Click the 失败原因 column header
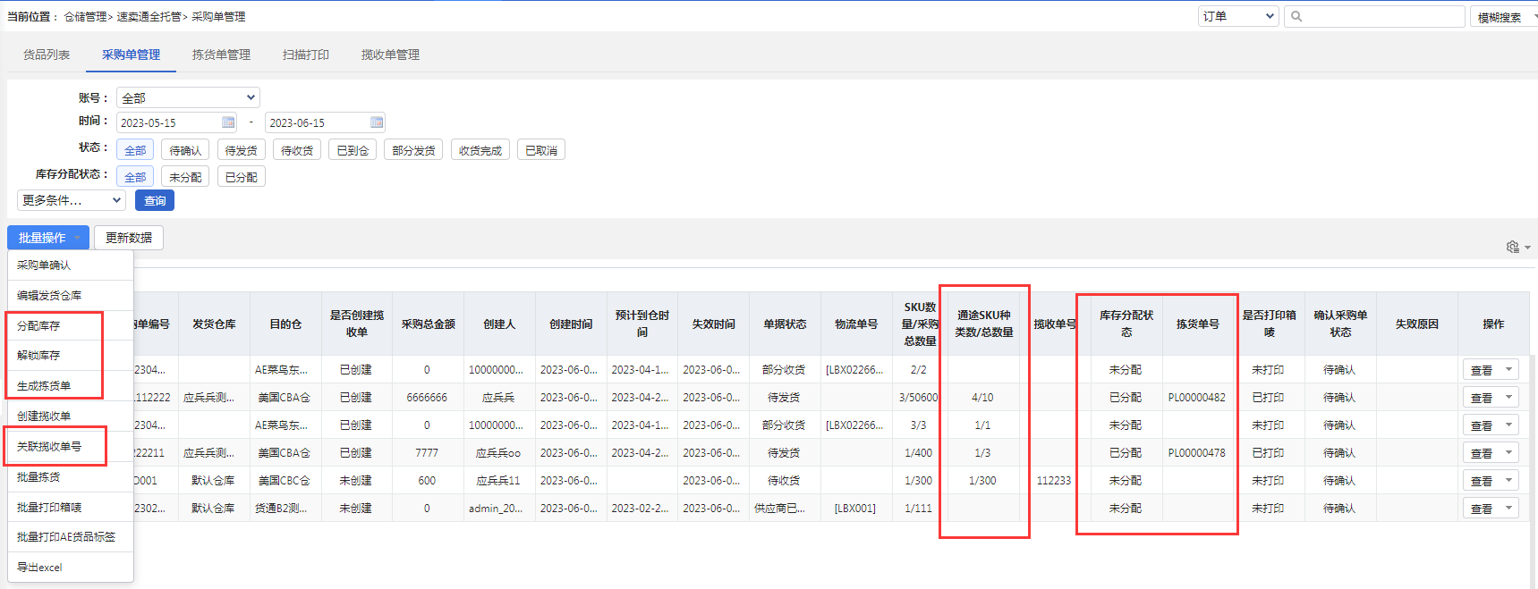This screenshot has width=1538, height=589. click(1417, 324)
